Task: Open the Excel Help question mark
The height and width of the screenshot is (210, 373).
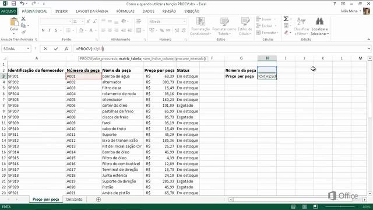Action: [x=335, y=3]
